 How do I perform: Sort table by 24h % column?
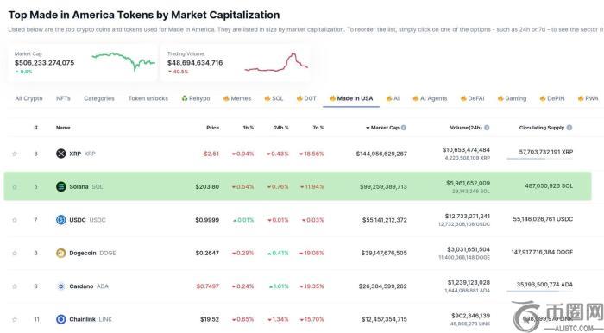point(281,128)
